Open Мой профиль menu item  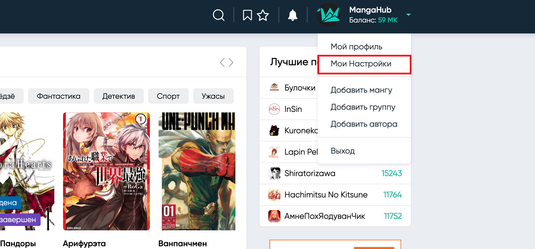pos(356,47)
